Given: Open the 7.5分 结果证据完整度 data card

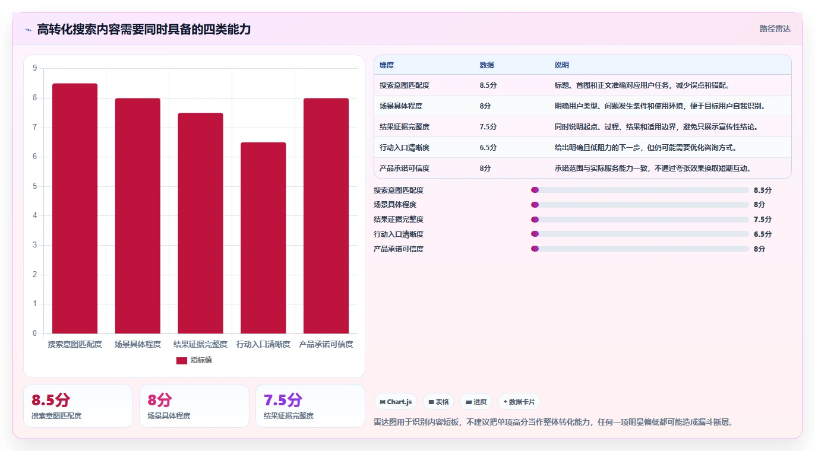Looking at the screenshot, I should [x=310, y=406].
